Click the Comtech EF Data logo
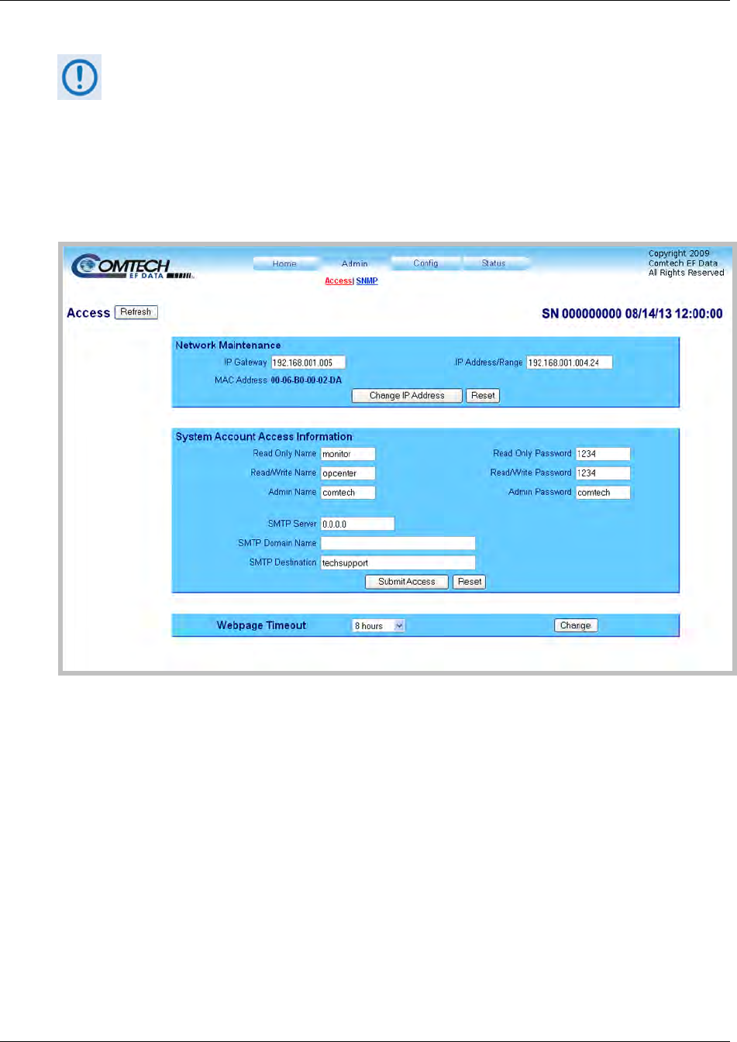This screenshot has height=1042, width=737. 132,266
